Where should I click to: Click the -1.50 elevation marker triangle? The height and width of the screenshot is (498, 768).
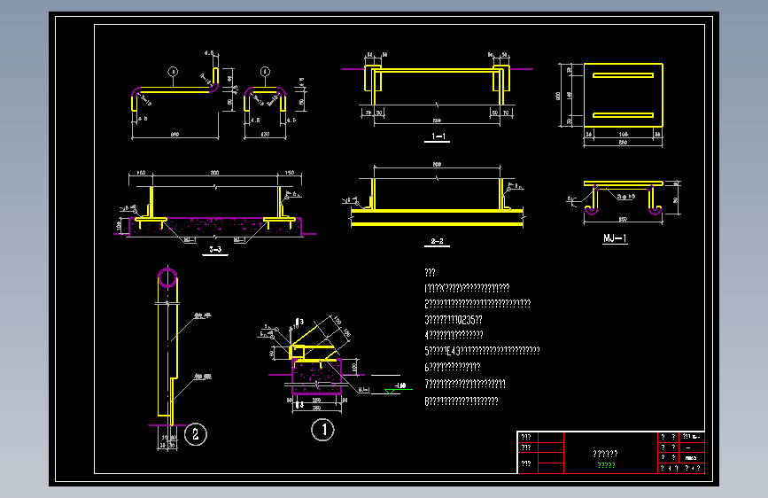(x=391, y=391)
